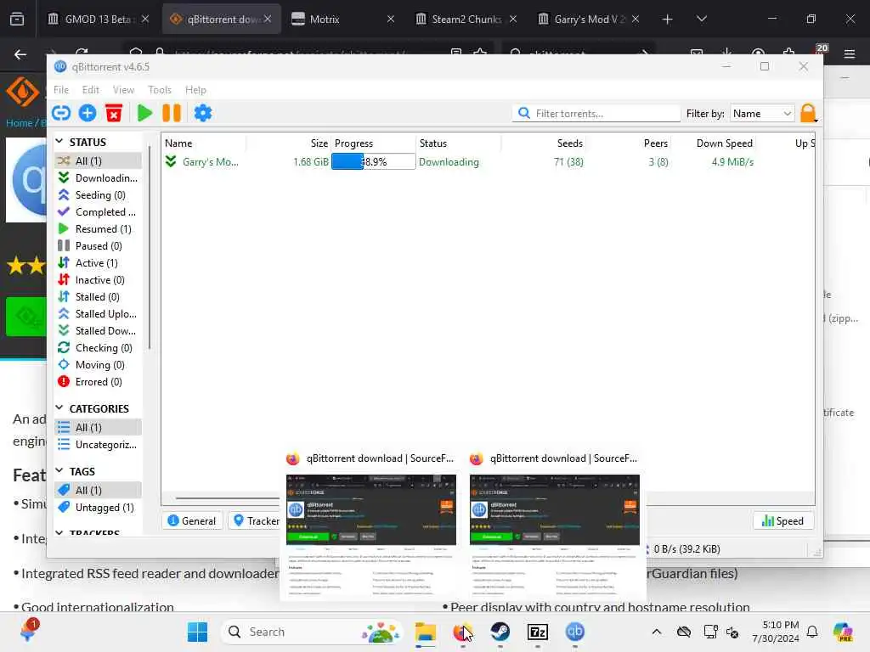Select the Inactive (0) filter
870x652 pixels.
99,280
